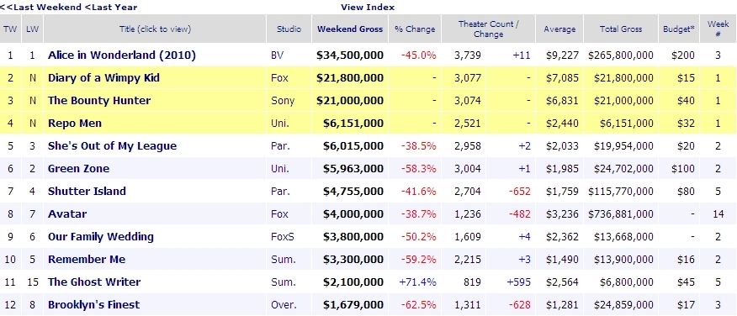737x316 pixels.
Task: Select the Repo Men movie link
Action: pyautogui.click(x=75, y=124)
